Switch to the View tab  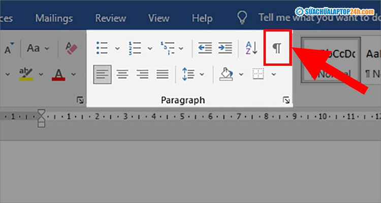(158, 18)
